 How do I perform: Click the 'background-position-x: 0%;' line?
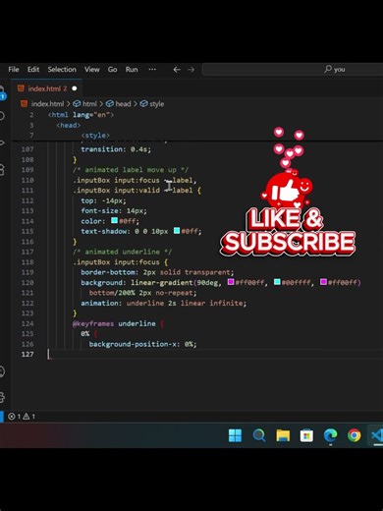(x=142, y=344)
